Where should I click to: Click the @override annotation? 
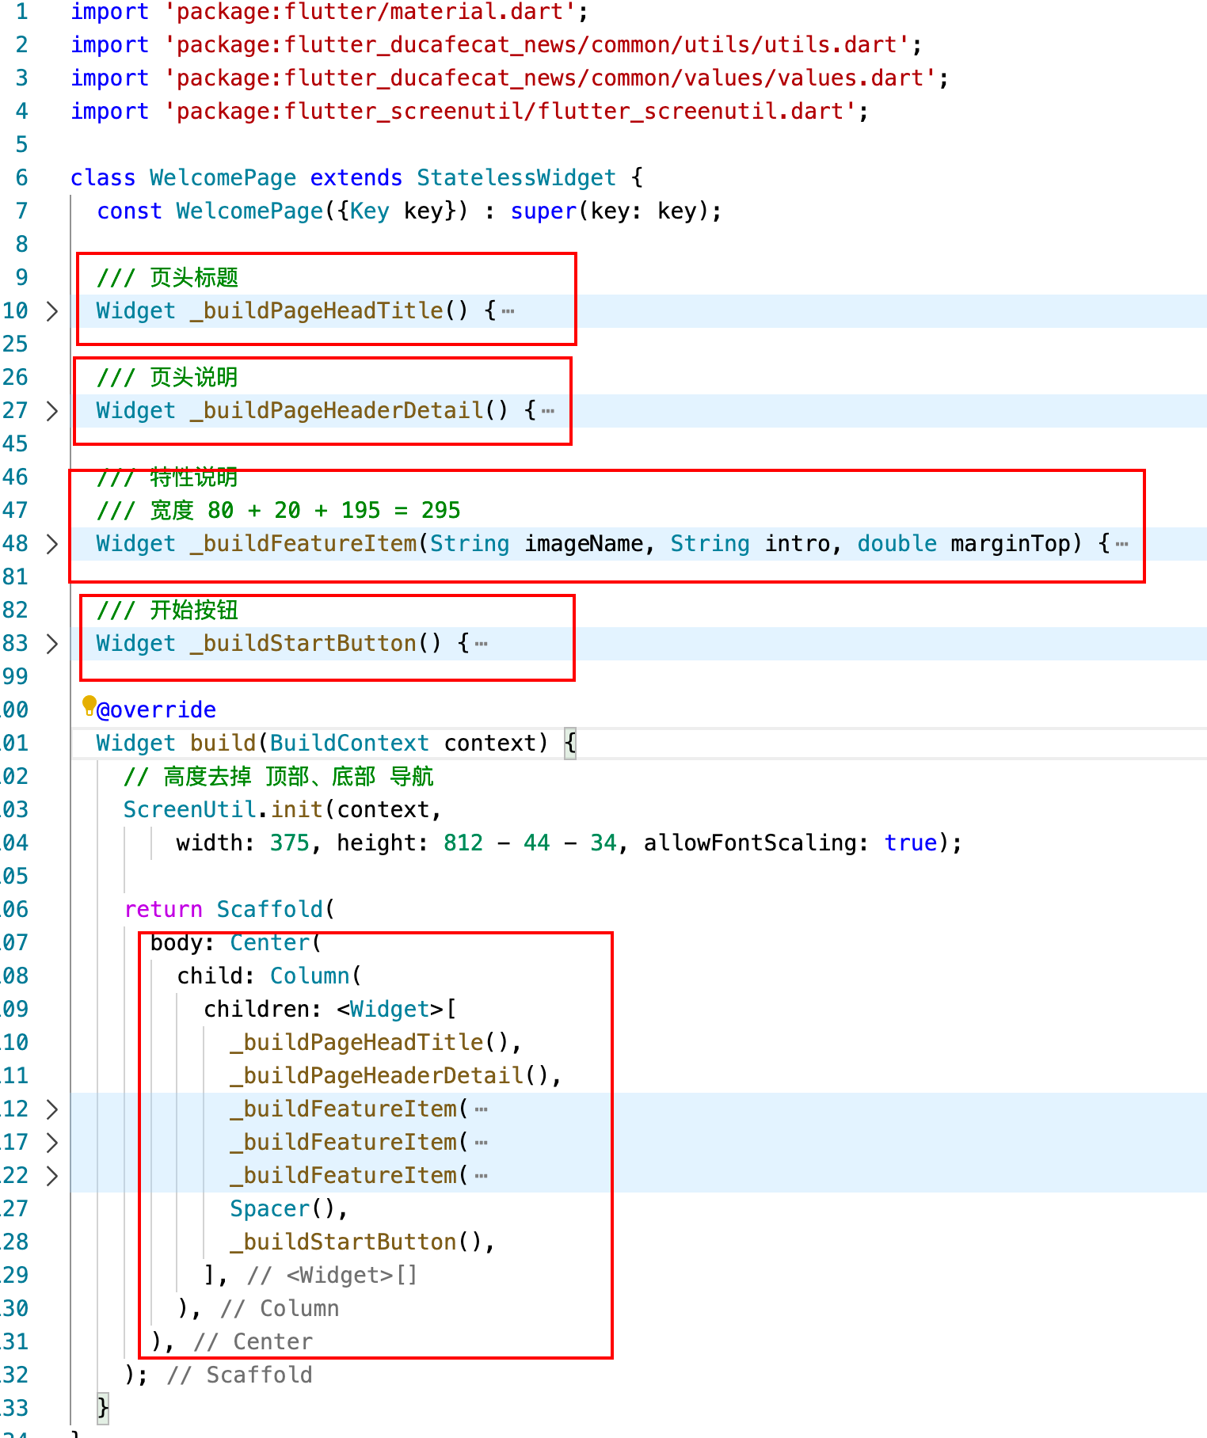click(156, 710)
